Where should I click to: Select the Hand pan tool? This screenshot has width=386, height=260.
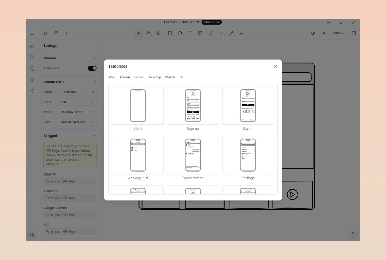[x=148, y=33]
